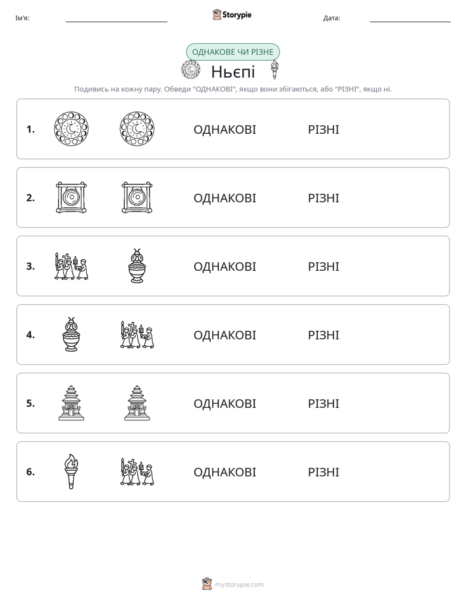Click the torch icon in row 6

[x=71, y=471]
